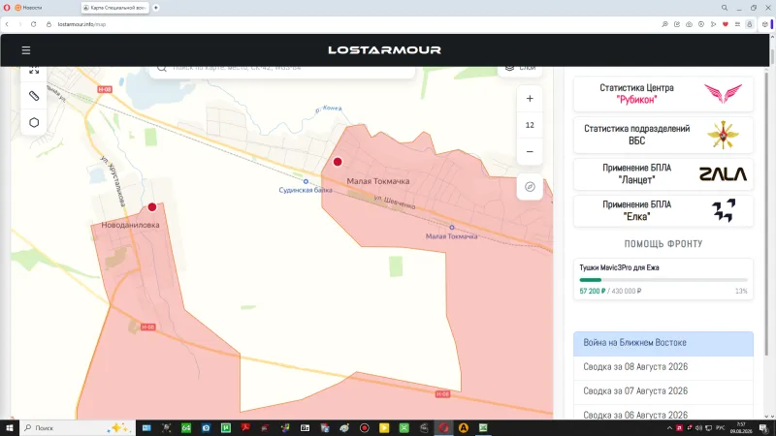Open the Windows notification center icon
This screenshot has width=776, height=436.
click(x=763, y=428)
